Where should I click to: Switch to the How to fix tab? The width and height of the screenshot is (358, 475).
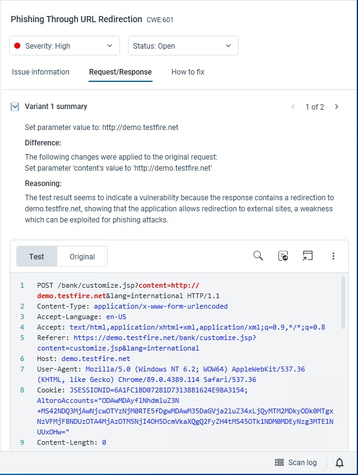pos(188,72)
